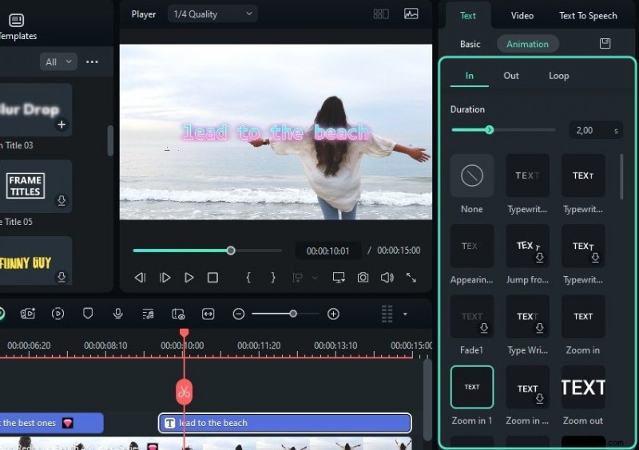
Task: Expand the track layout dropdown arrow
Action: coord(405,314)
